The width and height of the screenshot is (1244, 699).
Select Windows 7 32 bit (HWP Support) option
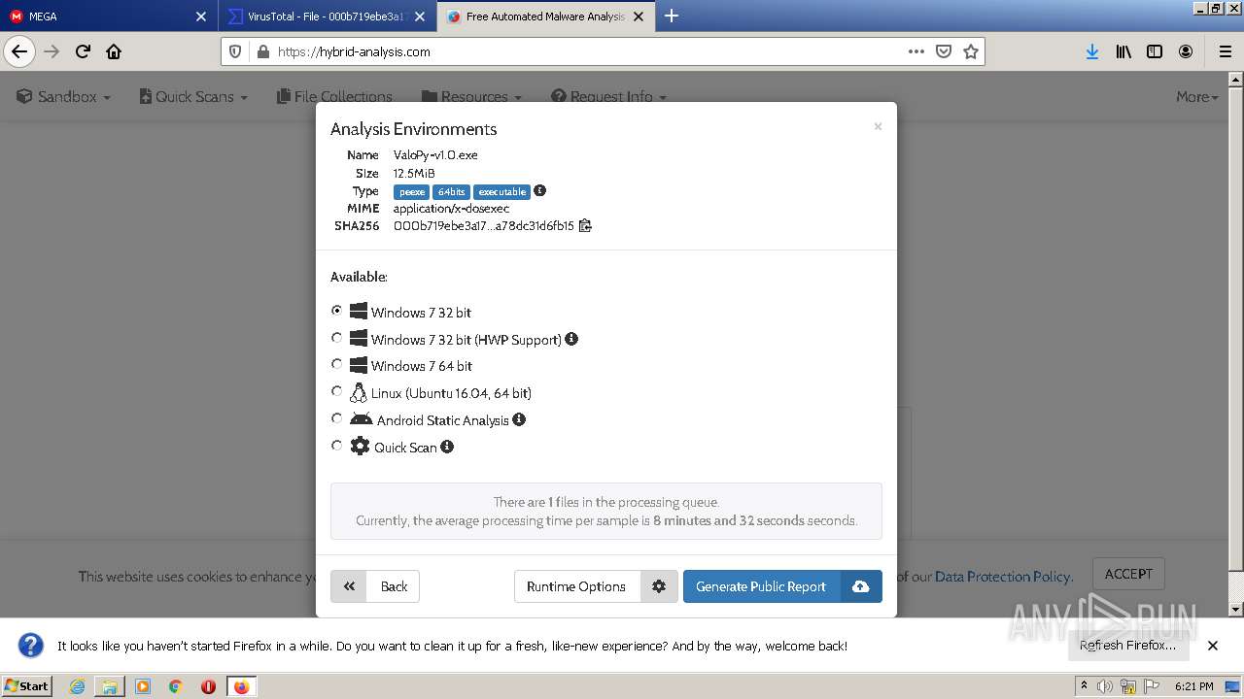pos(337,338)
